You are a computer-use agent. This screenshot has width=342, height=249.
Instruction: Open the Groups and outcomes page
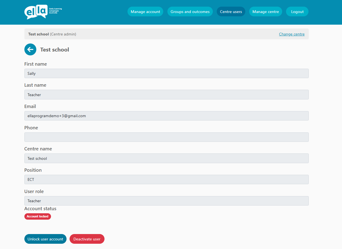[190, 12]
